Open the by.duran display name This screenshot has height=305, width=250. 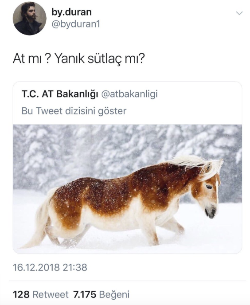[71, 12]
